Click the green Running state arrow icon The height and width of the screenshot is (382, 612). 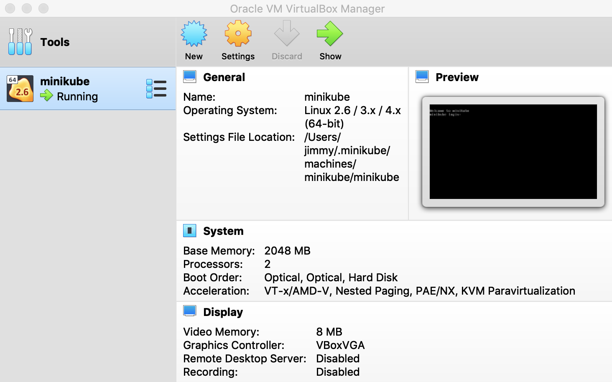point(46,96)
